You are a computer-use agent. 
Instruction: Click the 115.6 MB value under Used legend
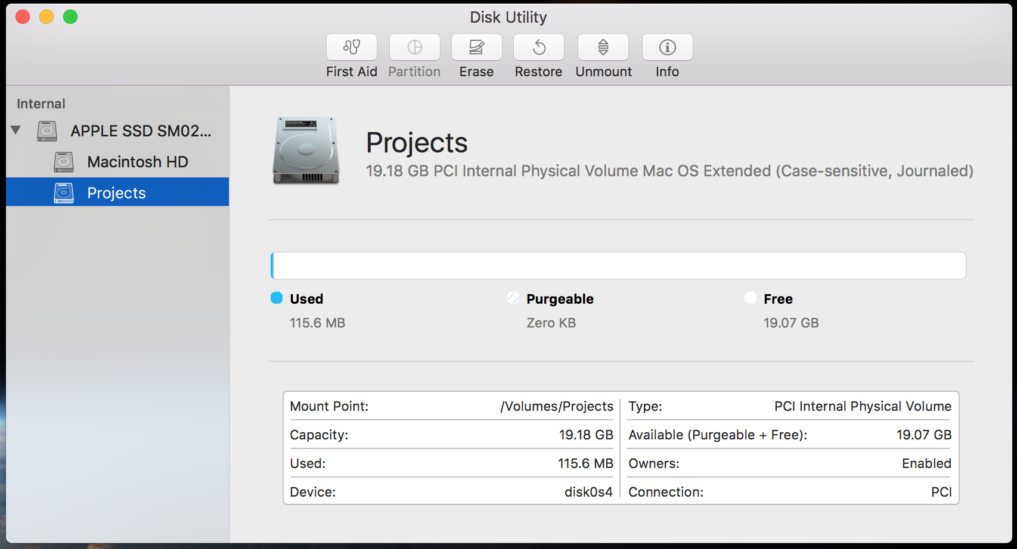tap(318, 323)
